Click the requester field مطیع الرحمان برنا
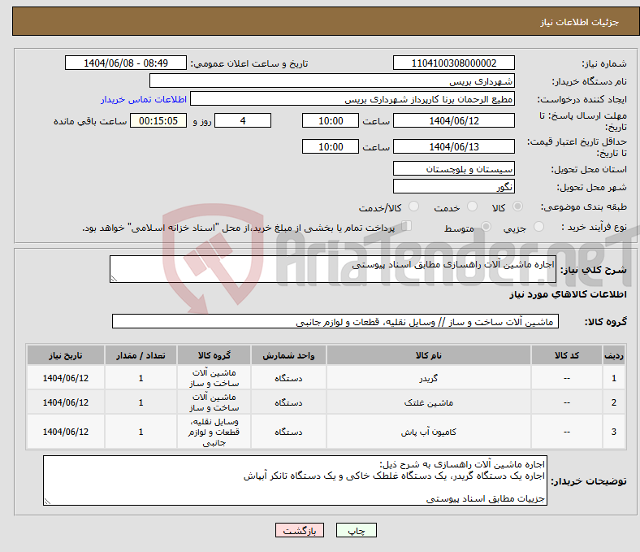Image resolution: width=640 pixels, height=552 pixels. [x=352, y=99]
